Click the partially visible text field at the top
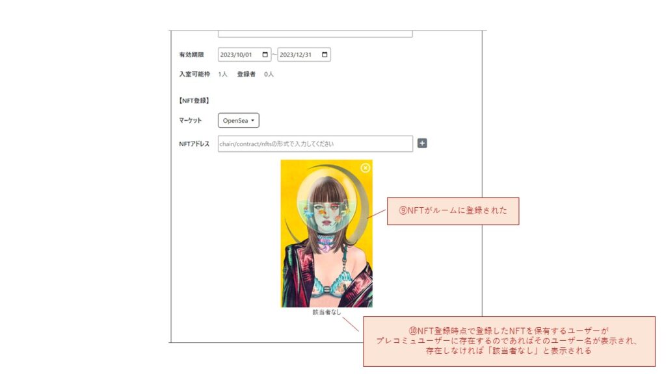 315,34
